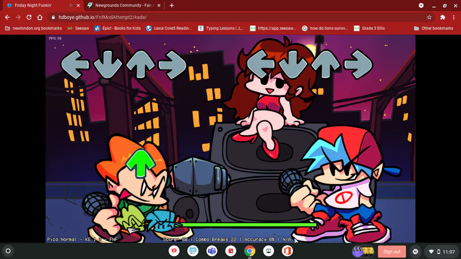Go forward to next page

(18, 17)
